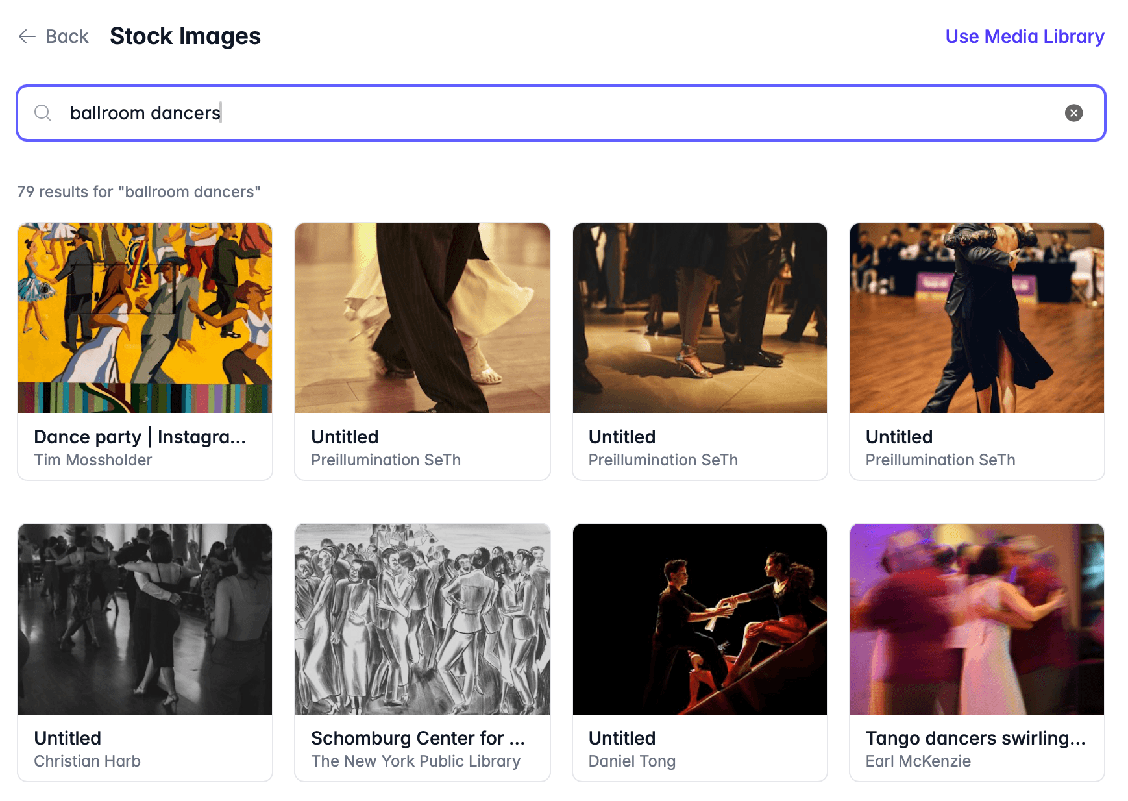Screen dimensions: 1128x801
Task: Click the 'Daniel Tong' author name
Action: pyautogui.click(x=631, y=761)
